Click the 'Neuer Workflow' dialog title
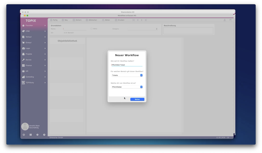Screen dimensions: 262x153 [x=127, y=55]
